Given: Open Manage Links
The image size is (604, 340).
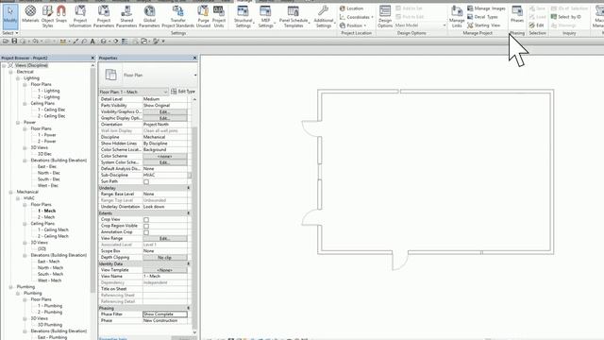Looking at the screenshot, I should [x=457, y=17].
